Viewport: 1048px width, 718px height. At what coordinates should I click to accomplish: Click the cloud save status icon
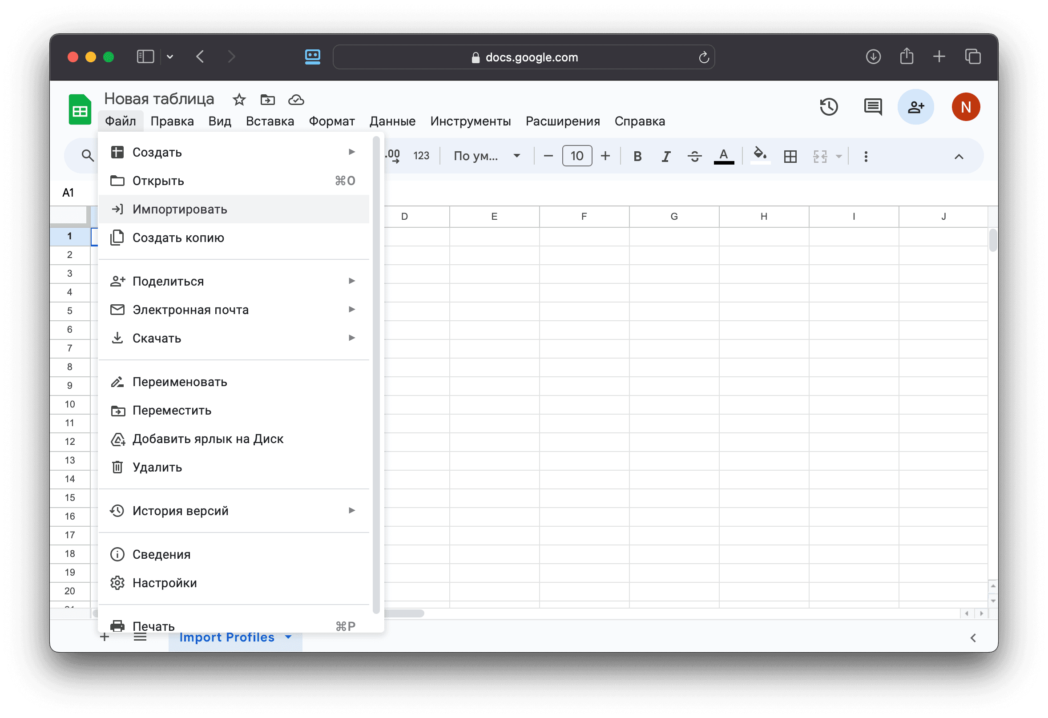pyautogui.click(x=296, y=100)
